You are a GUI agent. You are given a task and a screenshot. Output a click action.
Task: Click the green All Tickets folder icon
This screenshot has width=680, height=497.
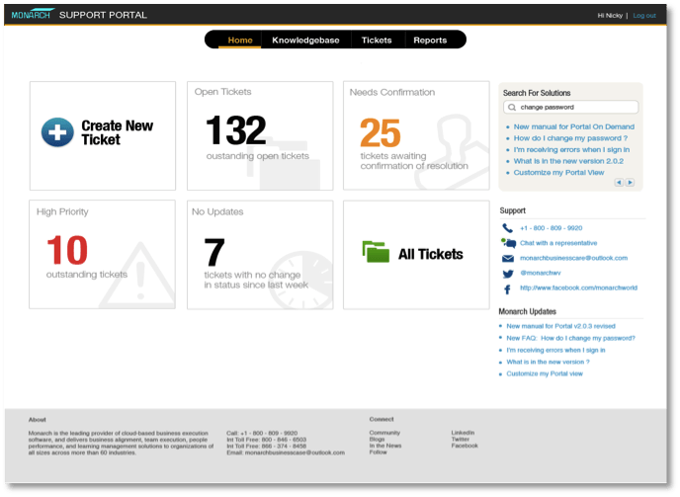[376, 252]
